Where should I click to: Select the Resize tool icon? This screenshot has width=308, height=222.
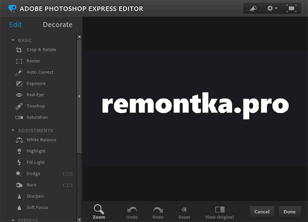19,61
